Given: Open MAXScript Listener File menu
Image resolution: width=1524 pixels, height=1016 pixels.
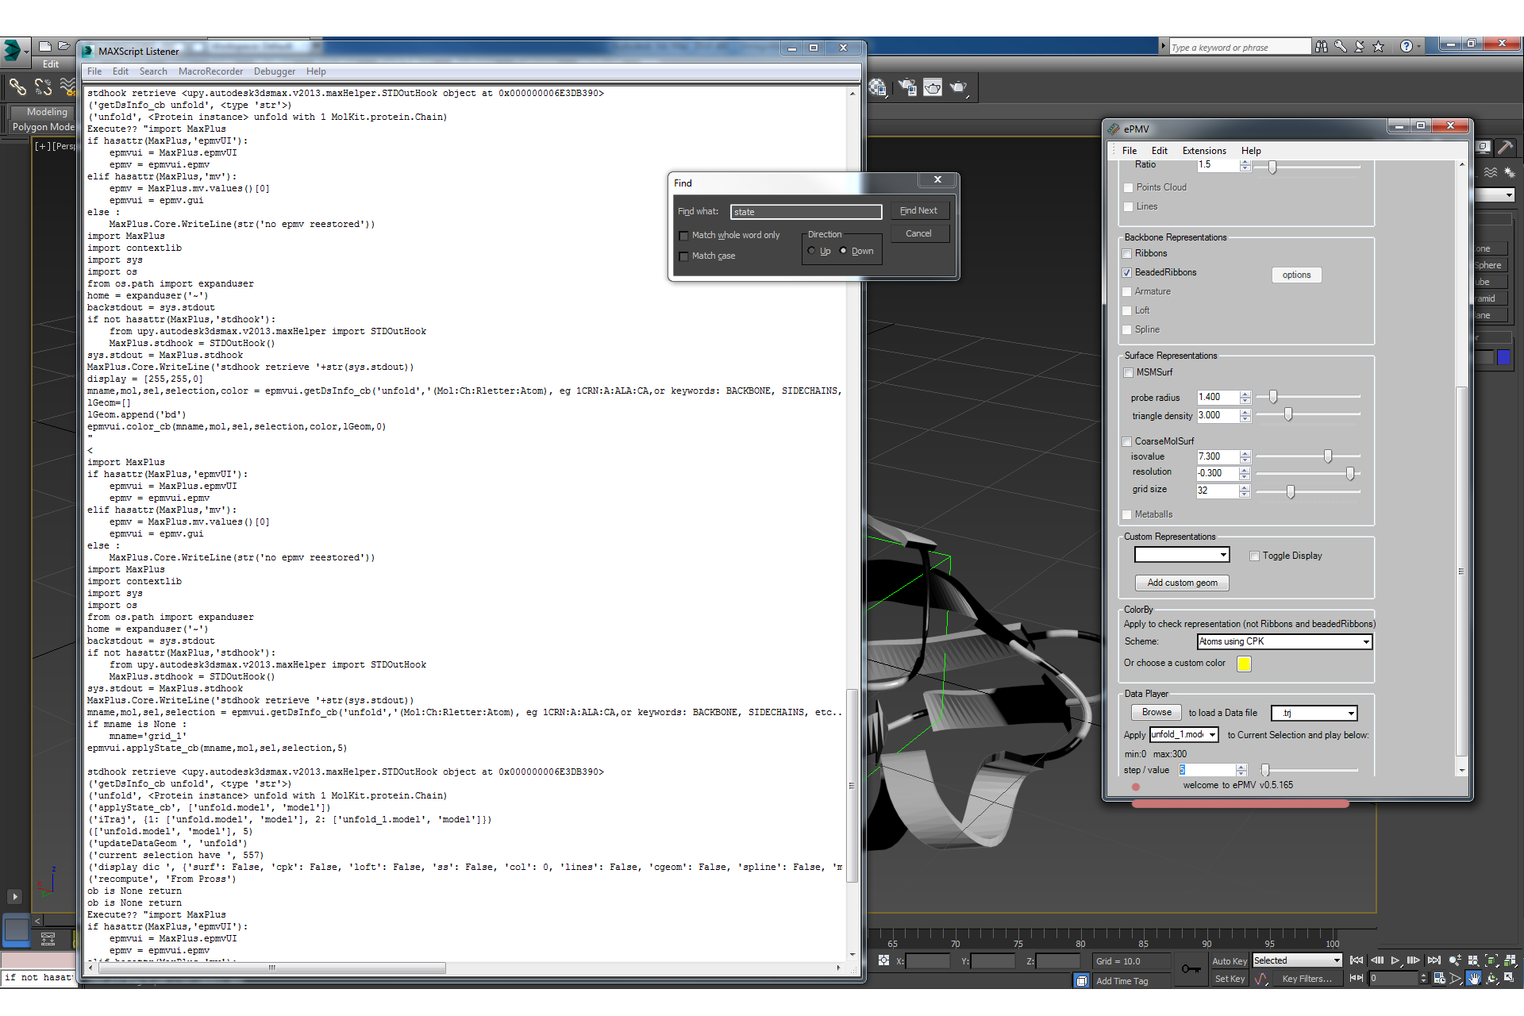Looking at the screenshot, I should point(94,71).
